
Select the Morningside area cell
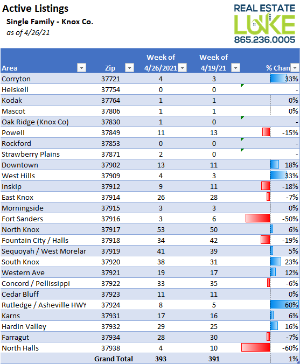44,208
